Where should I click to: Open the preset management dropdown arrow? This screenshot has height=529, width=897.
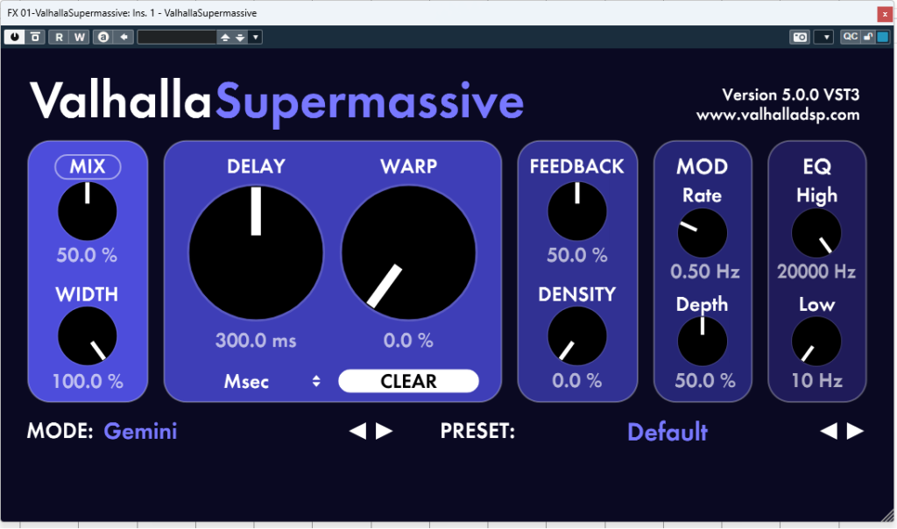pos(256,37)
